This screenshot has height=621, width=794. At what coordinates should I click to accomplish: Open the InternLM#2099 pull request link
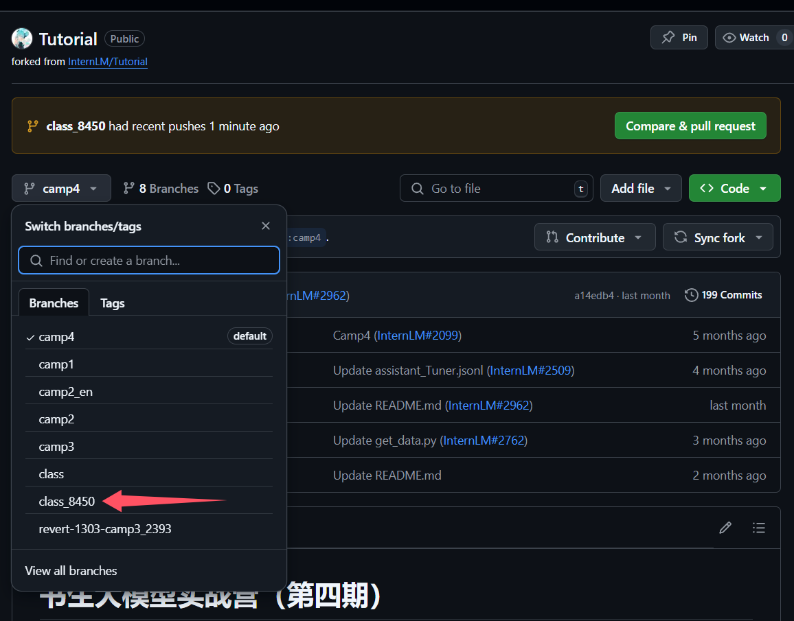coord(418,336)
